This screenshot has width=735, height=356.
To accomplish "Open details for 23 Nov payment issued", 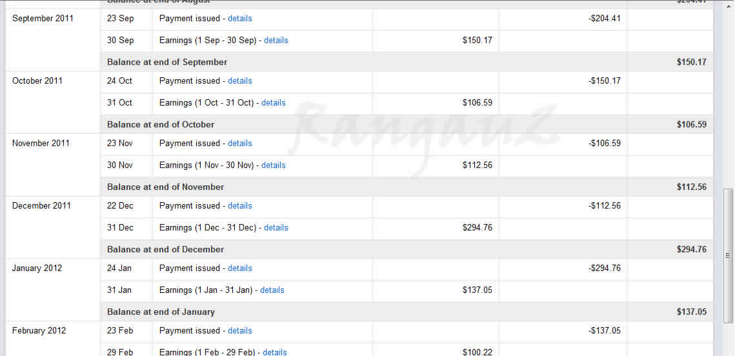I will tap(239, 143).
